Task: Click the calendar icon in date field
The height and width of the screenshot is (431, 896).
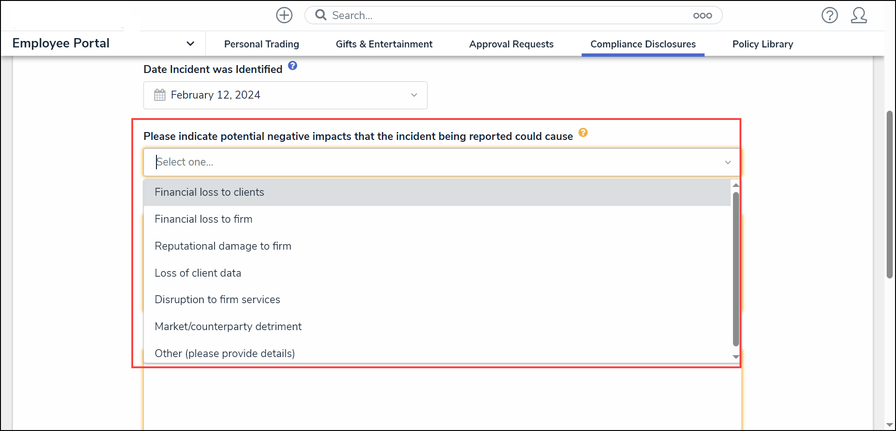Action: click(x=160, y=95)
